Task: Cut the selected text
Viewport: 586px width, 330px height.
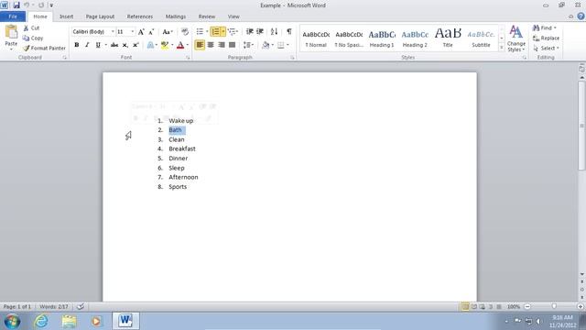Action: pos(31,28)
